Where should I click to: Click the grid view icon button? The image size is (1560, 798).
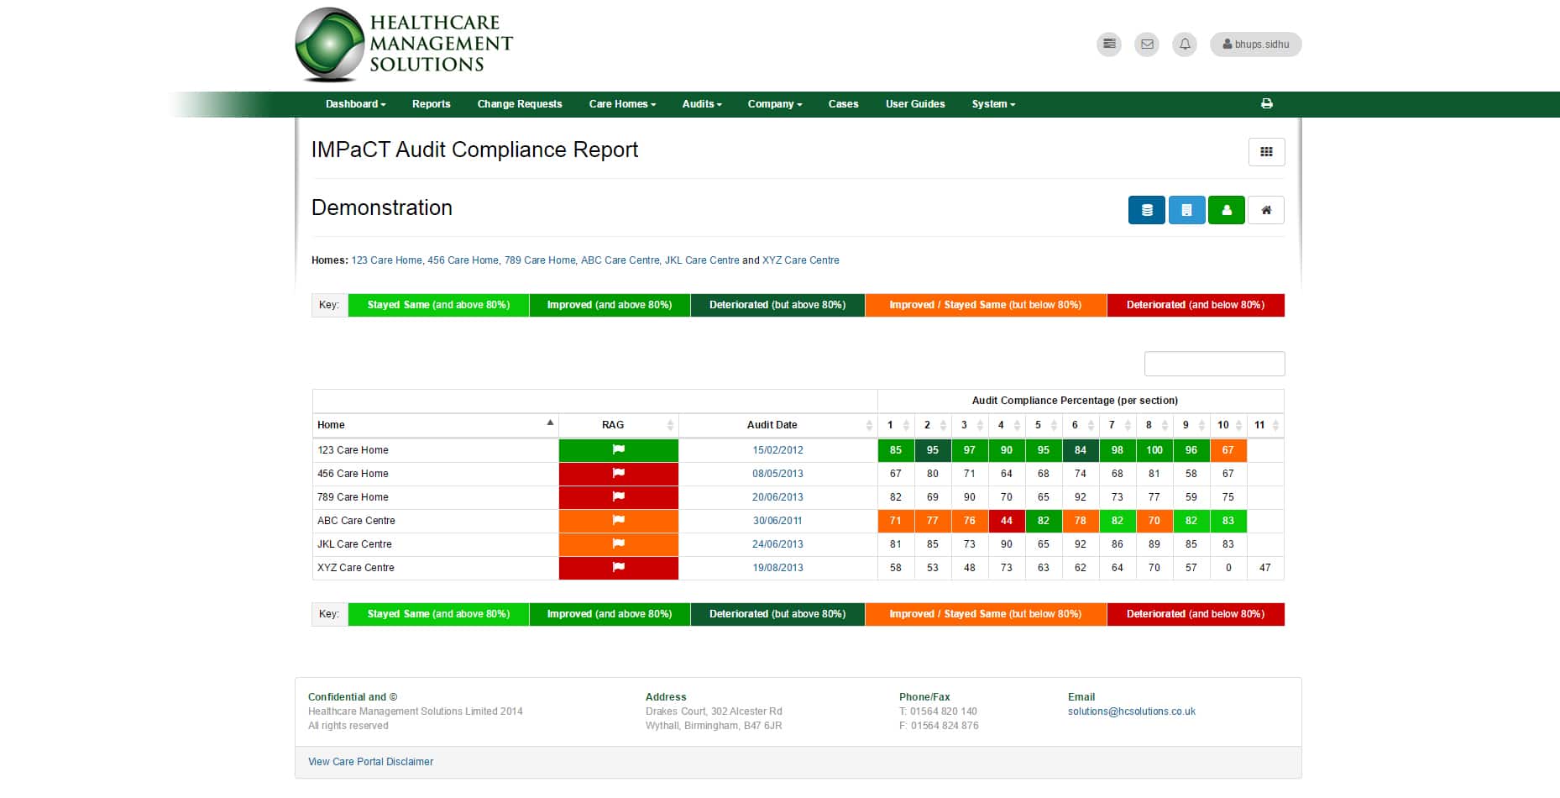[1266, 152]
